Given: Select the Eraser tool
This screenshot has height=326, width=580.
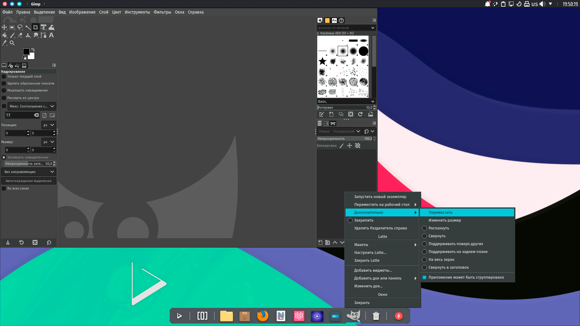Looking at the screenshot, I should coord(20,35).
